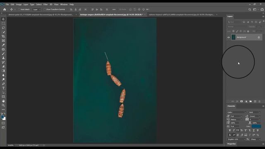Select the Clone Stamp tool
The width and height of the screenshot is (265, 149).
3,58
